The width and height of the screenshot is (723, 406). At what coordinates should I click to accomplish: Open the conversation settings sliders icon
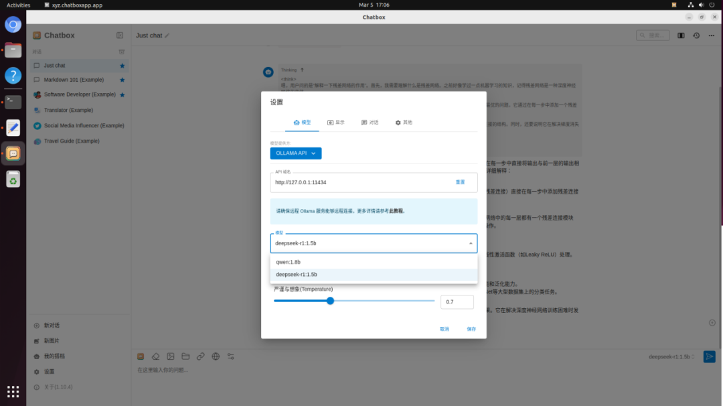[x=230, y=356]
